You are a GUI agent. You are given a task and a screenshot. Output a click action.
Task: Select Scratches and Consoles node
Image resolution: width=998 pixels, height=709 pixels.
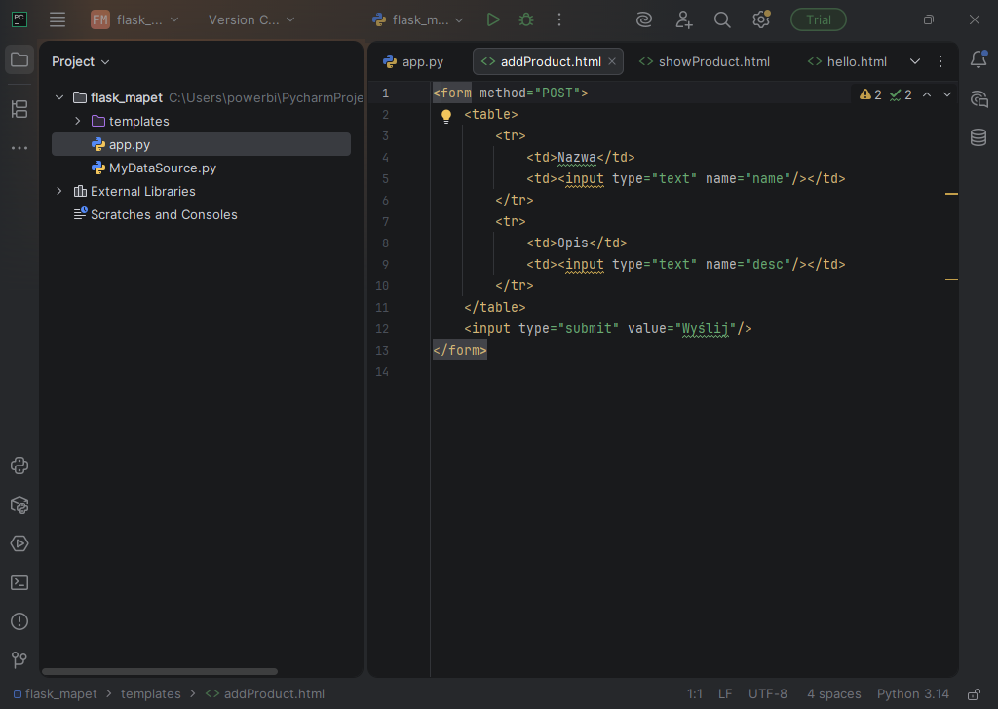pos(201,215)
